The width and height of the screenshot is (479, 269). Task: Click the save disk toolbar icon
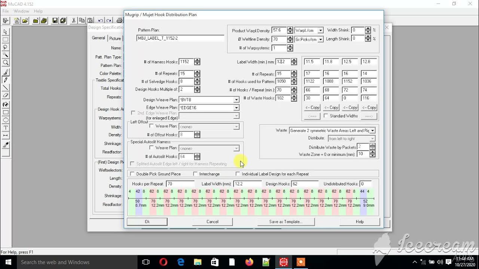tap(55, 21)
